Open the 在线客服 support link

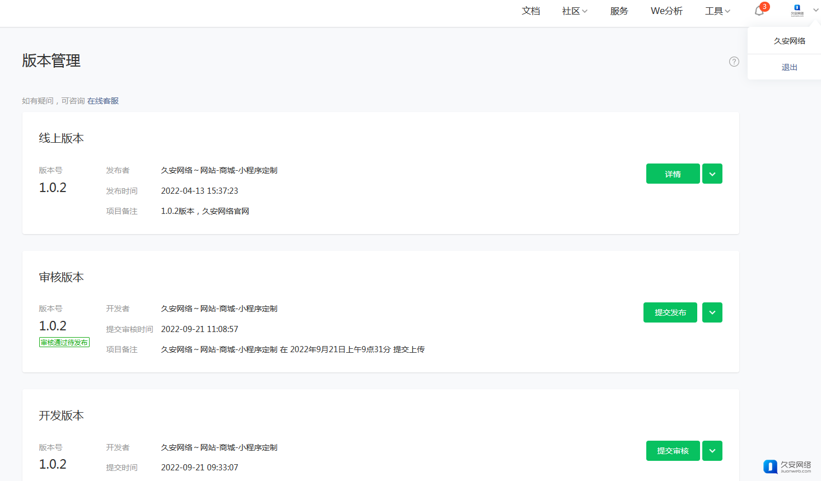coord(103,101)
